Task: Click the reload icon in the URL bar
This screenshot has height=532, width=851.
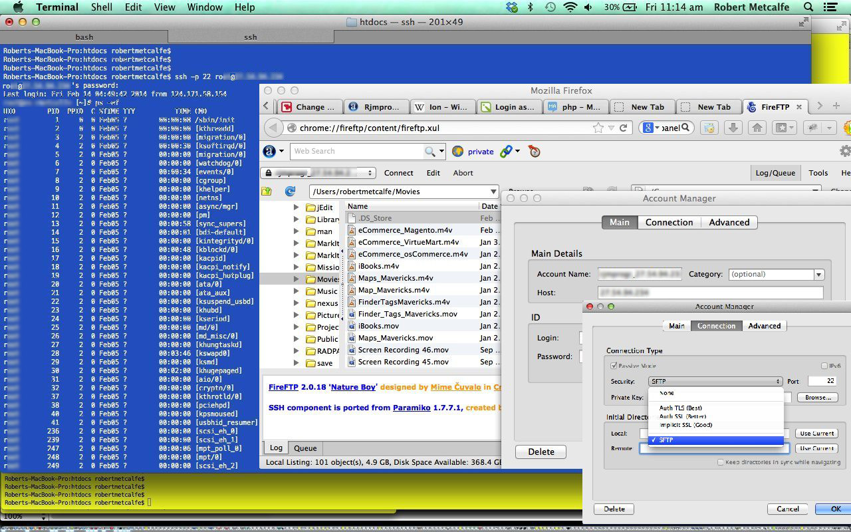Action: tap(623, 128)
